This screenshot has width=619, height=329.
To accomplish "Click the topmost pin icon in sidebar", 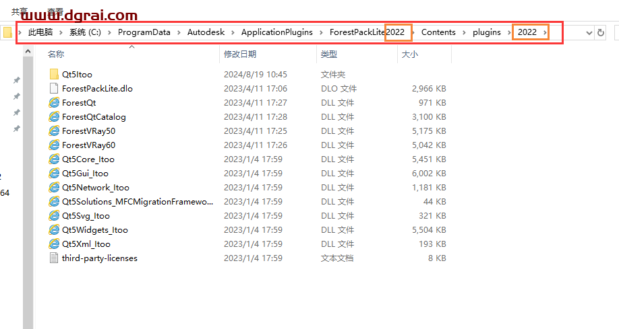I will (x=17, y=80).
